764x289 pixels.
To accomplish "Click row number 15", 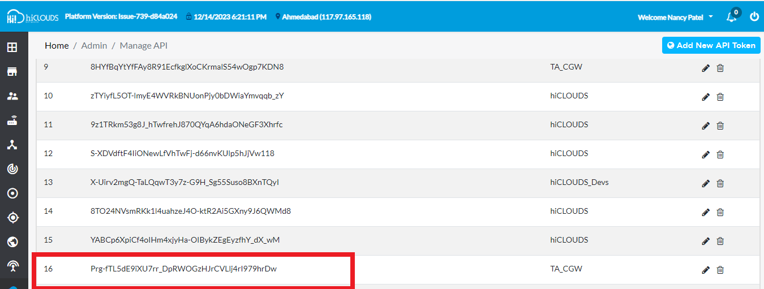I will [48, 240].
